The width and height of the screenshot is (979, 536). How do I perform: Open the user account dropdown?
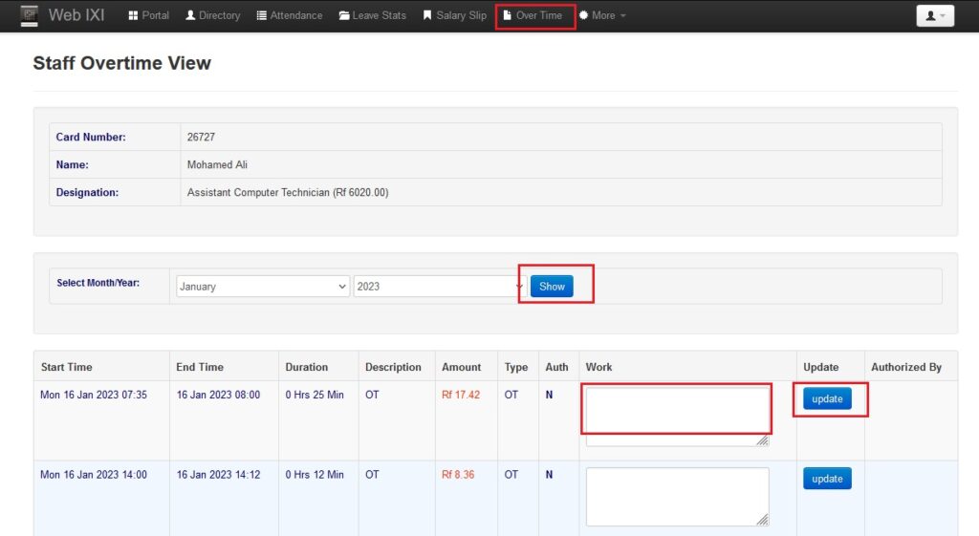click(x=934, y=16)
